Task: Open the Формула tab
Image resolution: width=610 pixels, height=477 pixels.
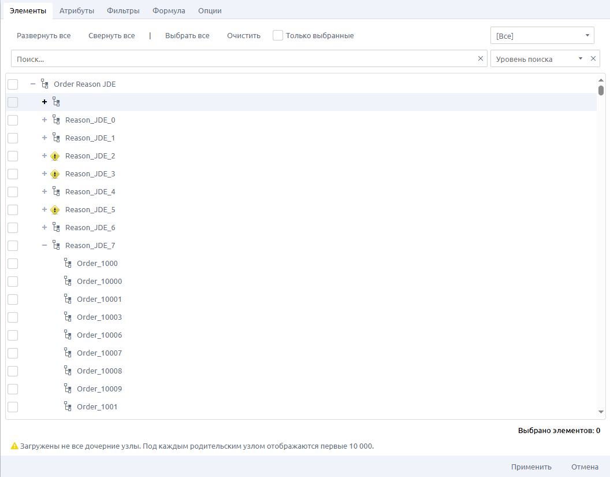Action: tap(169, 10)
